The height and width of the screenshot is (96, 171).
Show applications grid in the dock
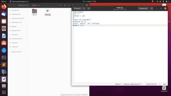[4, 93]
